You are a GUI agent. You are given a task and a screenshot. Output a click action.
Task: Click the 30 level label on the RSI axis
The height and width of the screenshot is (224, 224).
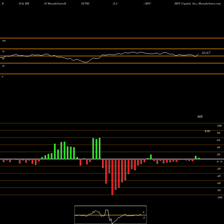click(3, 66)
